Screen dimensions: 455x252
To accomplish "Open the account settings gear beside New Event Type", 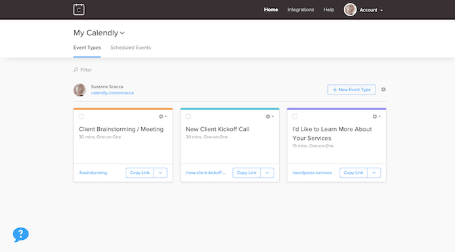I will 383,90.
